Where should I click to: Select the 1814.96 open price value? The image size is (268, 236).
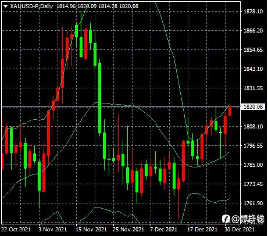click(66, 6)
